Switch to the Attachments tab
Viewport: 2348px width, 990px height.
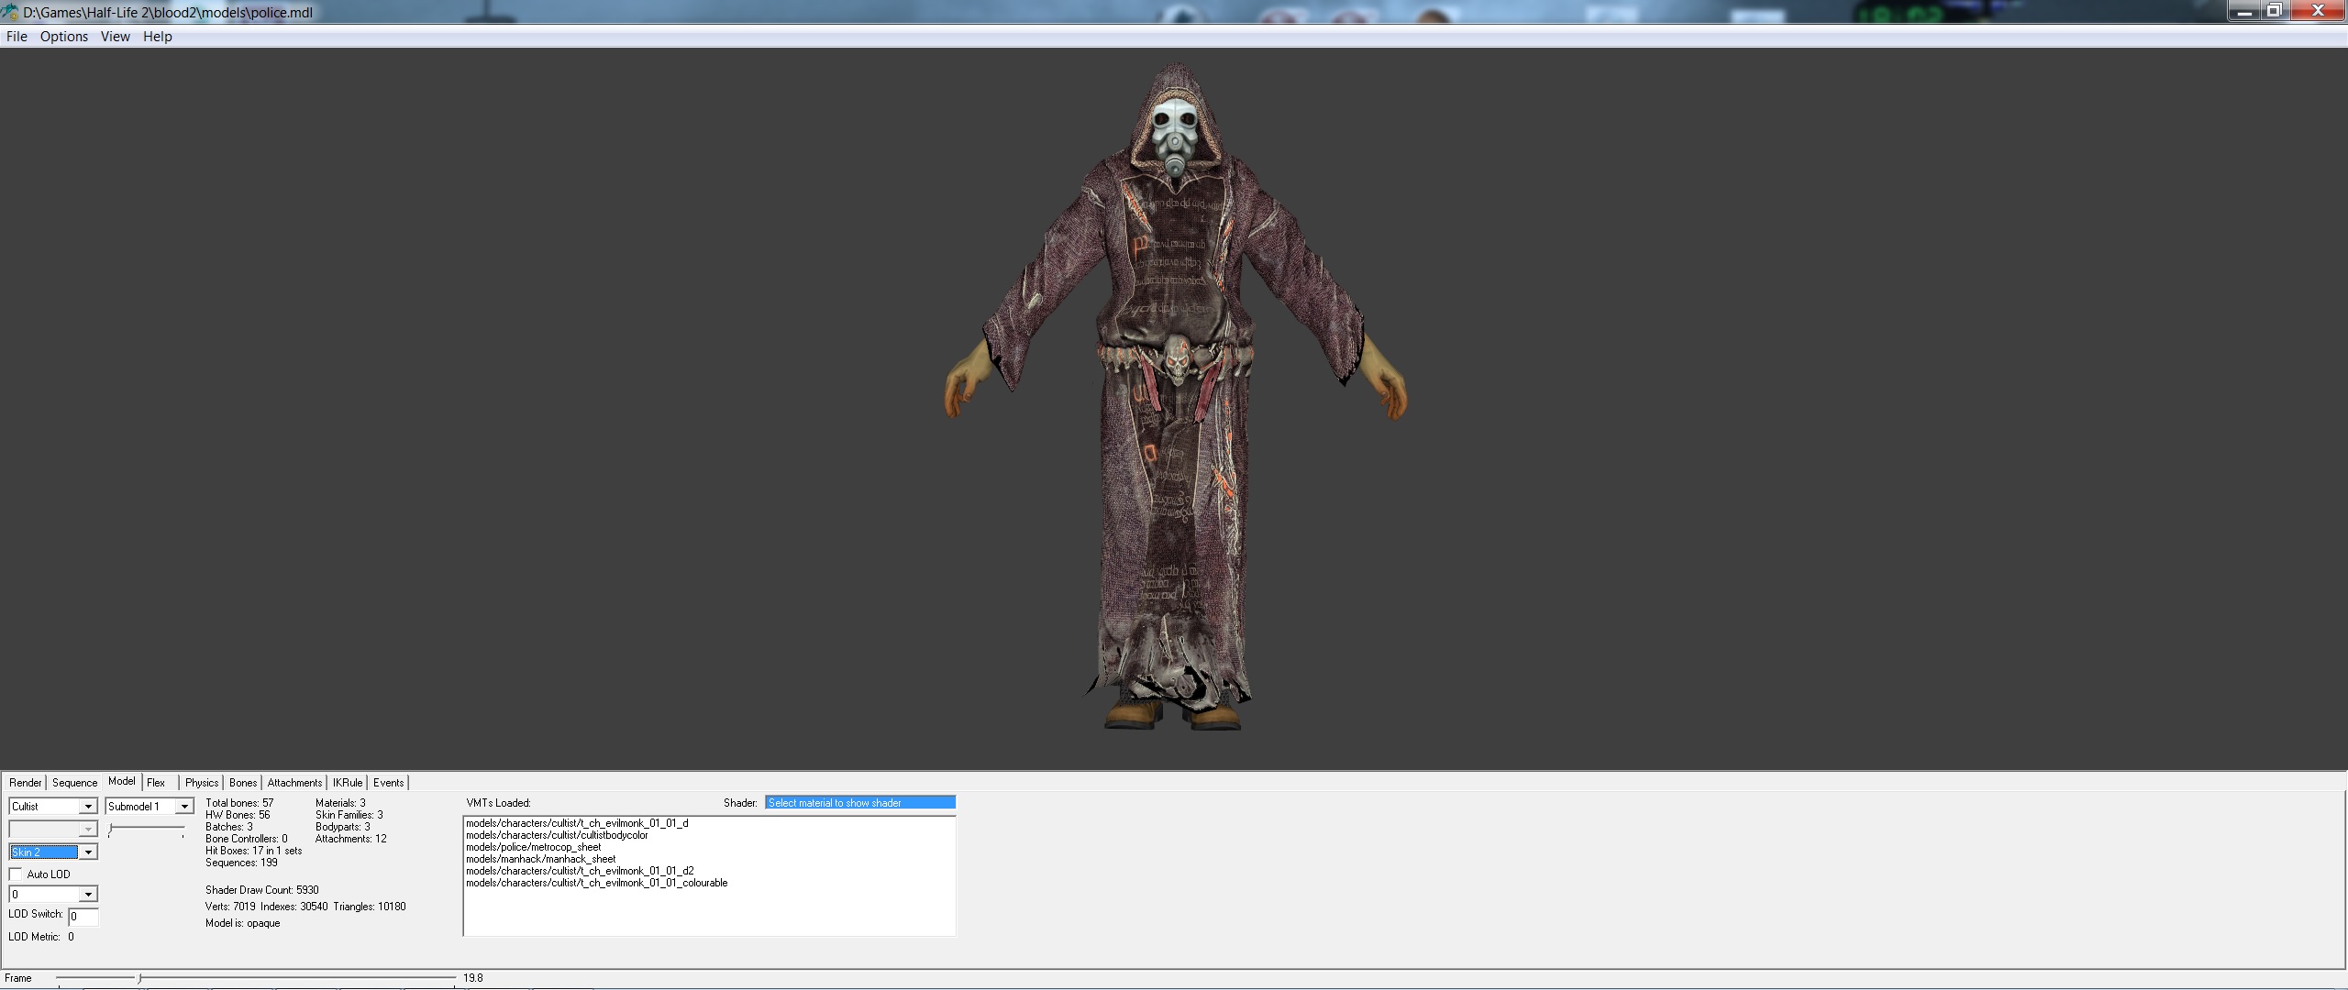click(294, 783)
